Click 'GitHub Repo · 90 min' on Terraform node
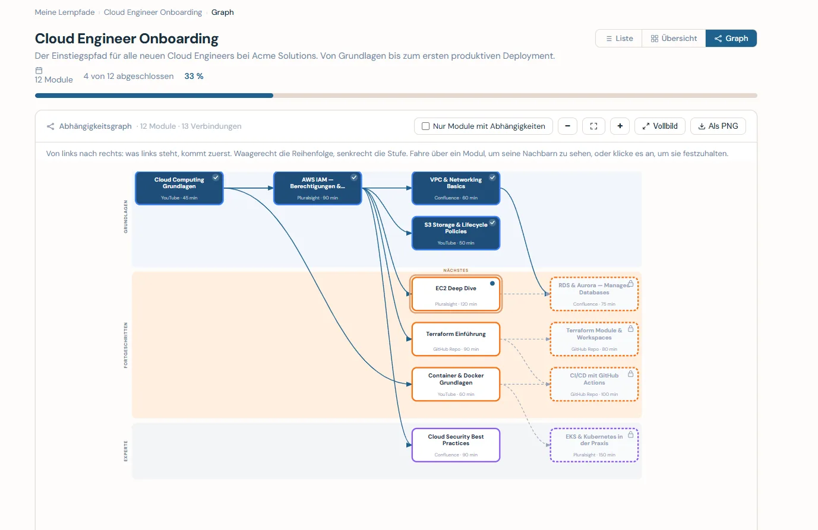 (x=456, y=349)
